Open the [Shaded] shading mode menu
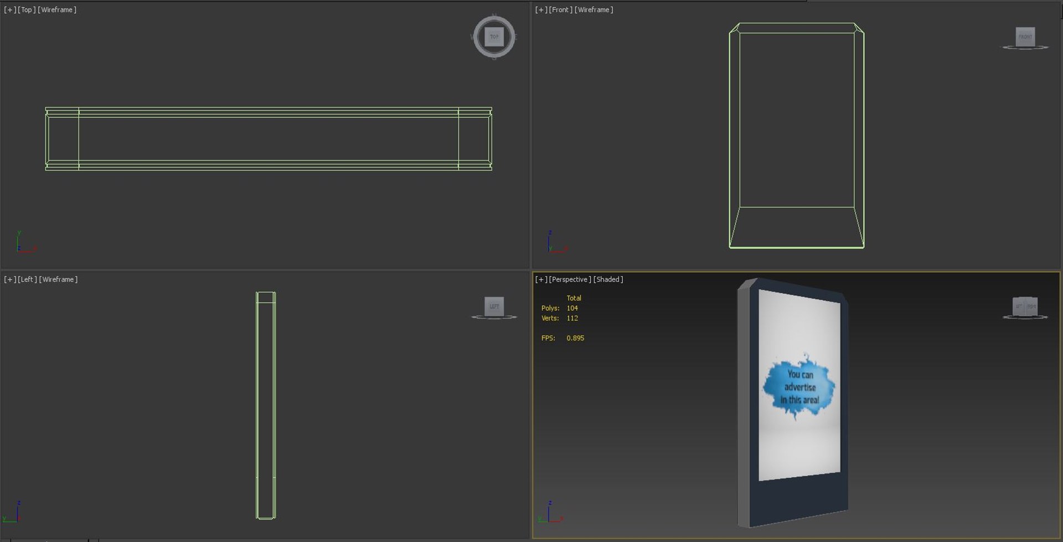1063x542 pixels. point(608,279)
